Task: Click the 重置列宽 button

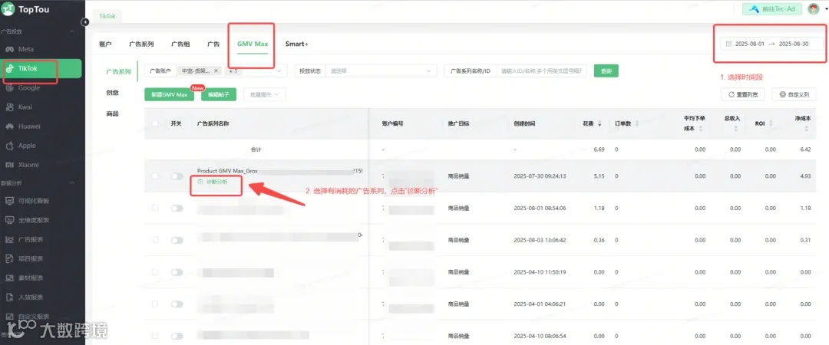Action: [743, 94]
